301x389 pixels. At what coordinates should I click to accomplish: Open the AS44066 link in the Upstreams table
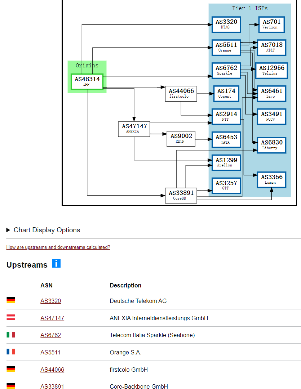[52, 370]
